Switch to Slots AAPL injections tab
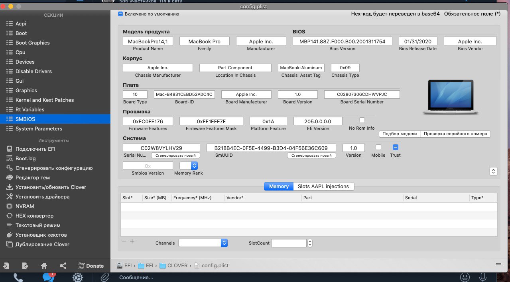Image resolution: width=510 pixels, height=282 pixels. pos(323,186)
